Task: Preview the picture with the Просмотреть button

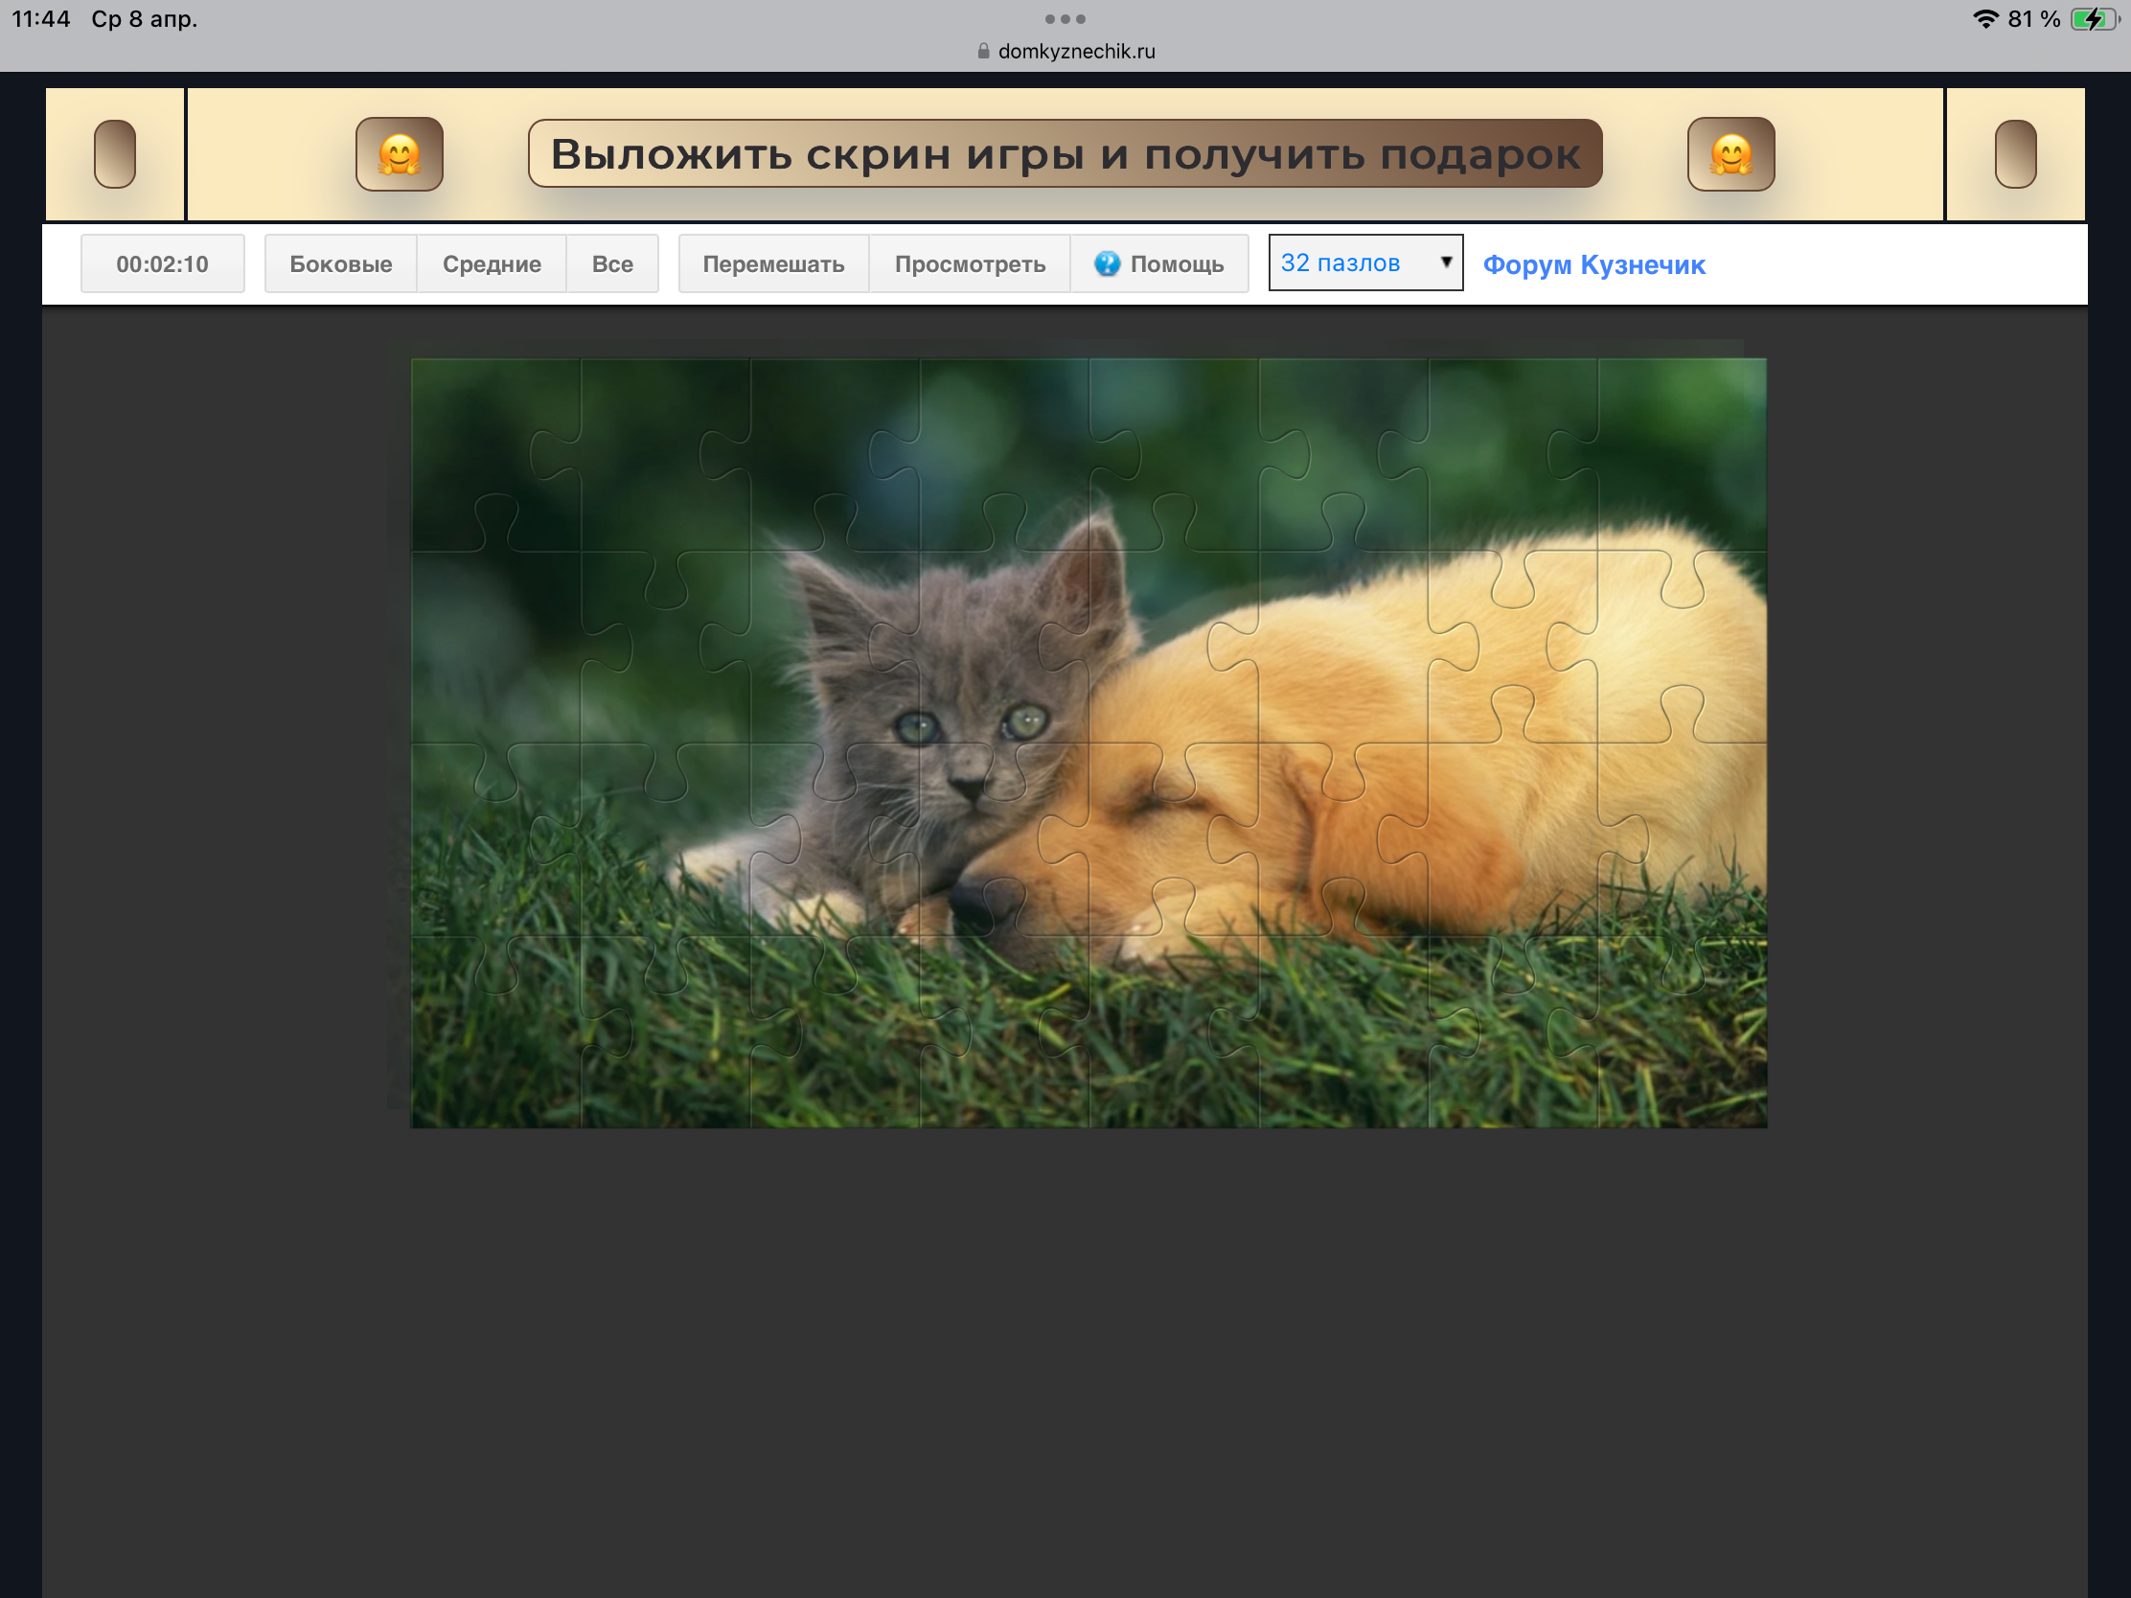Action: pyautogui.click(x=969, y=263)
